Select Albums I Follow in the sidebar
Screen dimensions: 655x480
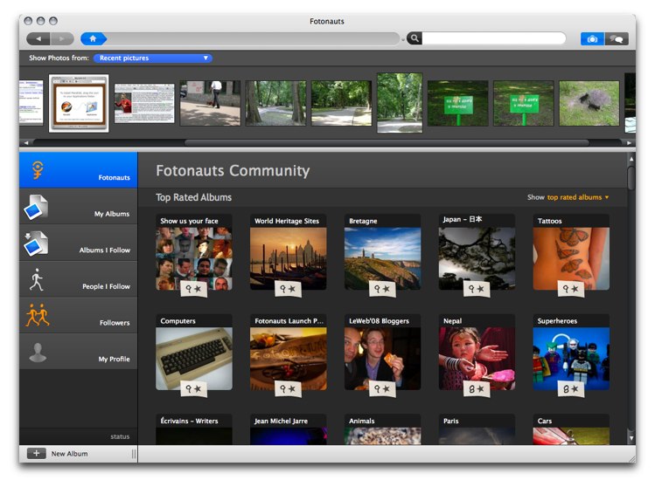pos(79,243)
